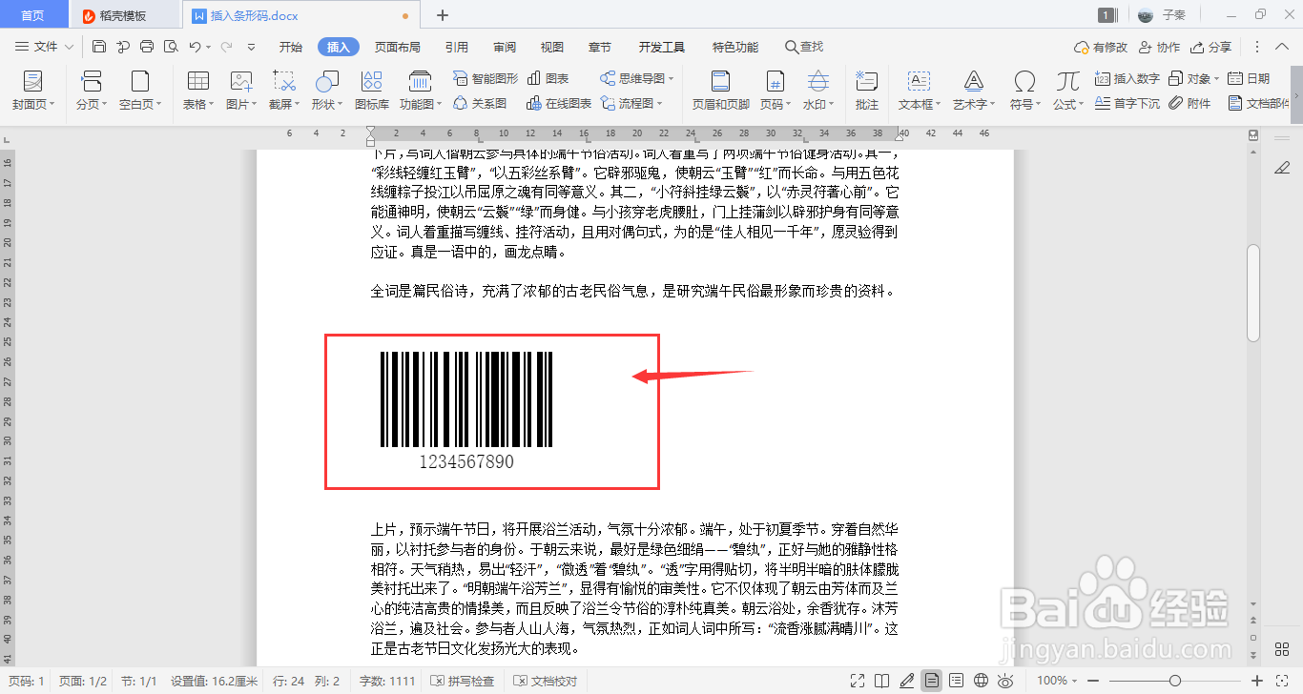Insert a blank page (空白页)
The image size is (1303, 694).
[140, 92]
